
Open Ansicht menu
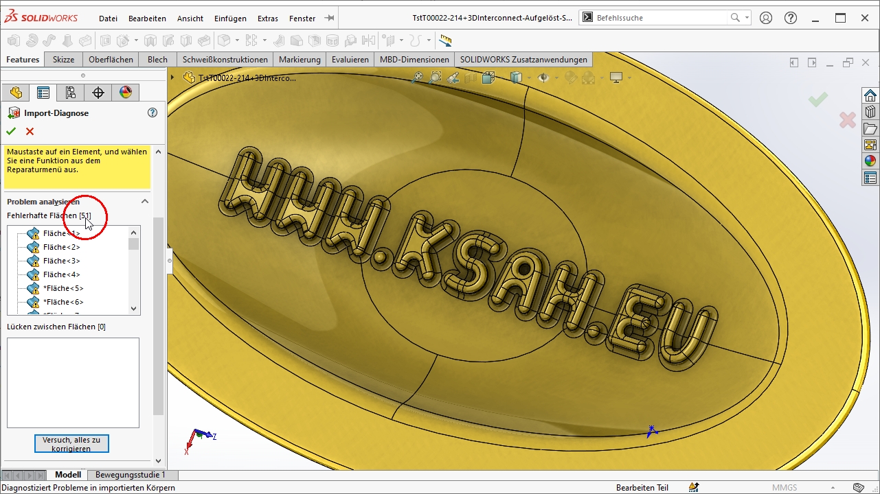[190, 19]
